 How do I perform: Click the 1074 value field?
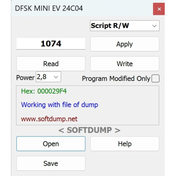tap(51, 44)
